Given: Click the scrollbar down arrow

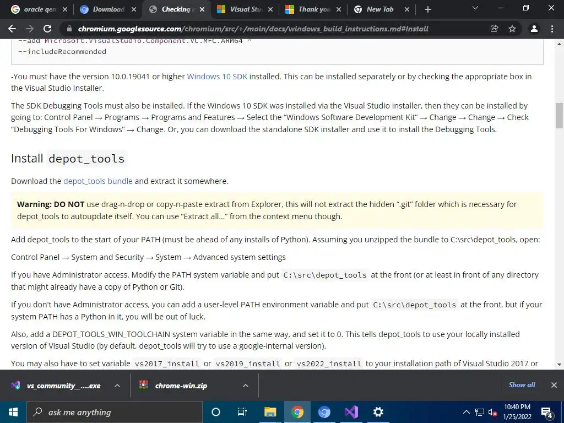Looking at the screenshot, I should [559, 365].
